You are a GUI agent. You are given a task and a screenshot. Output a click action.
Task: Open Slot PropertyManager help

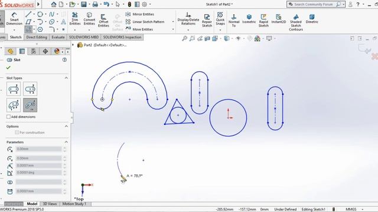tap(64, 60)
